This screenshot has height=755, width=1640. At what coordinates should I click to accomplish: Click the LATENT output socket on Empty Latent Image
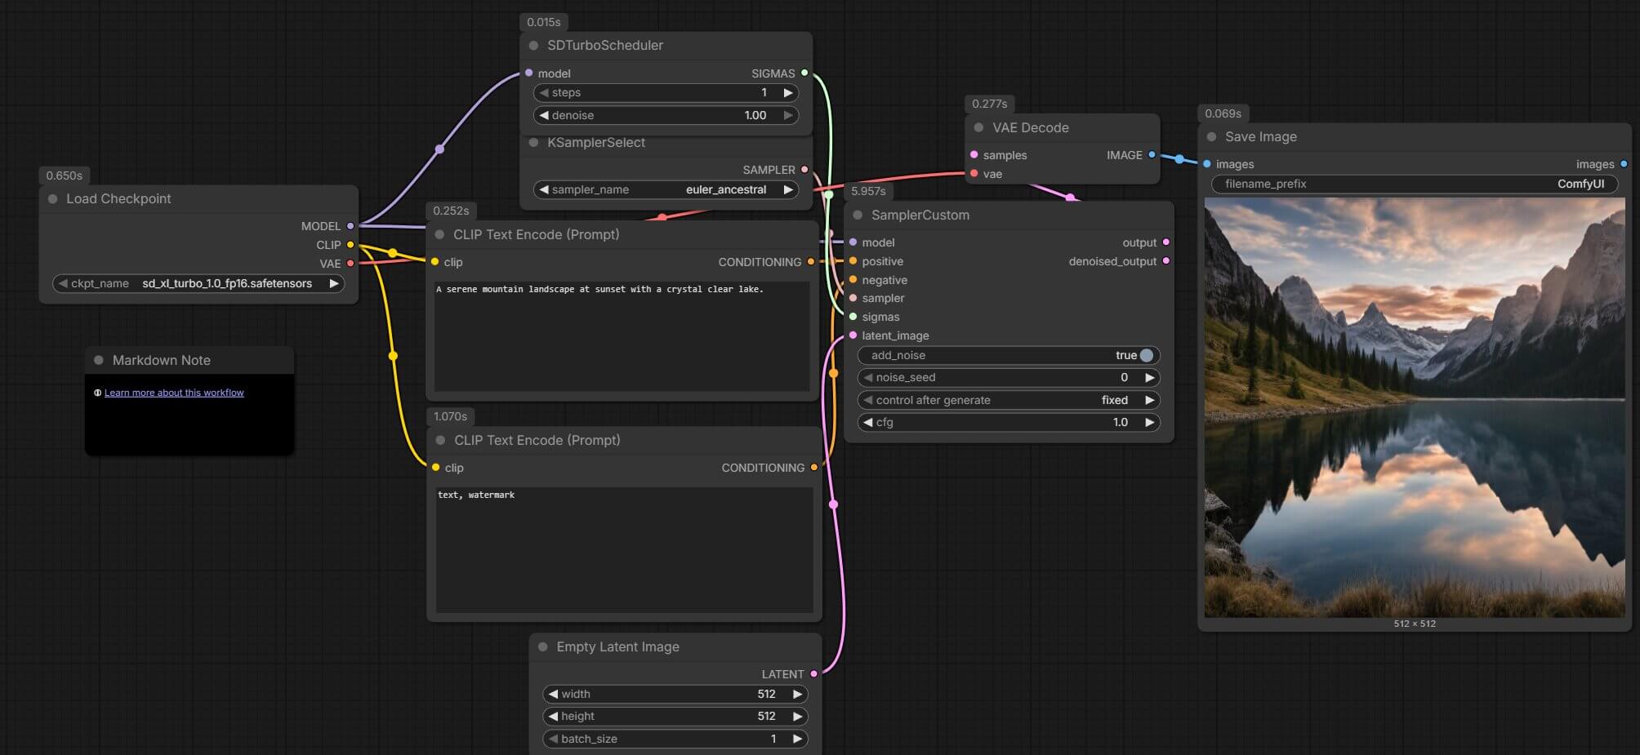814,674
